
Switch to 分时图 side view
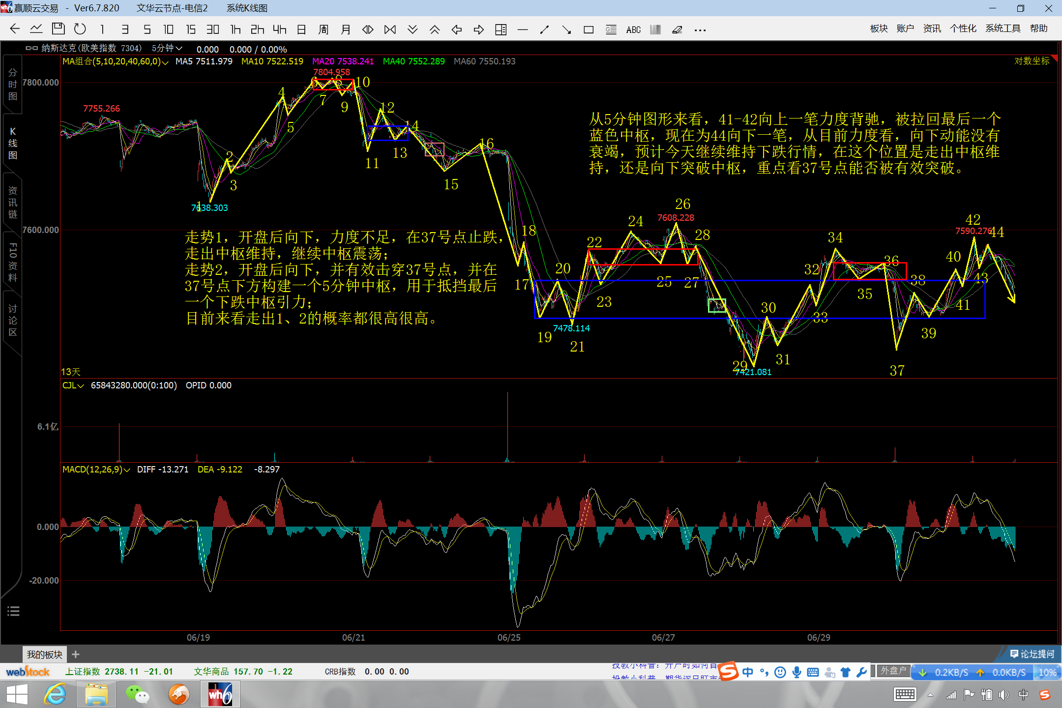12,85
